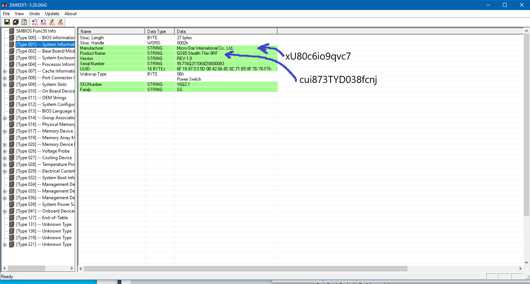This screenshot has width=530, height=284.
Task: Click the GS65 Stealth Thin 8RF value
Action: [x=197, y=53]
